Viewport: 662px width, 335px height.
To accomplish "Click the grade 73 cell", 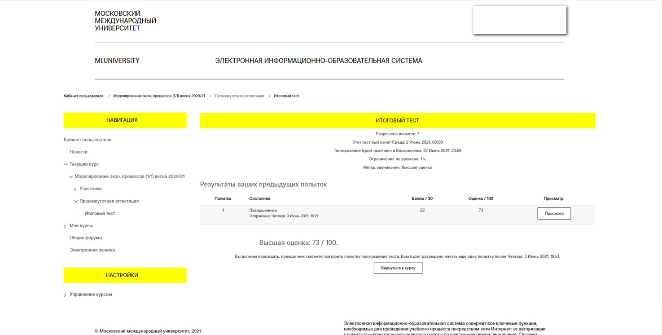I will (x=481, y=210).
